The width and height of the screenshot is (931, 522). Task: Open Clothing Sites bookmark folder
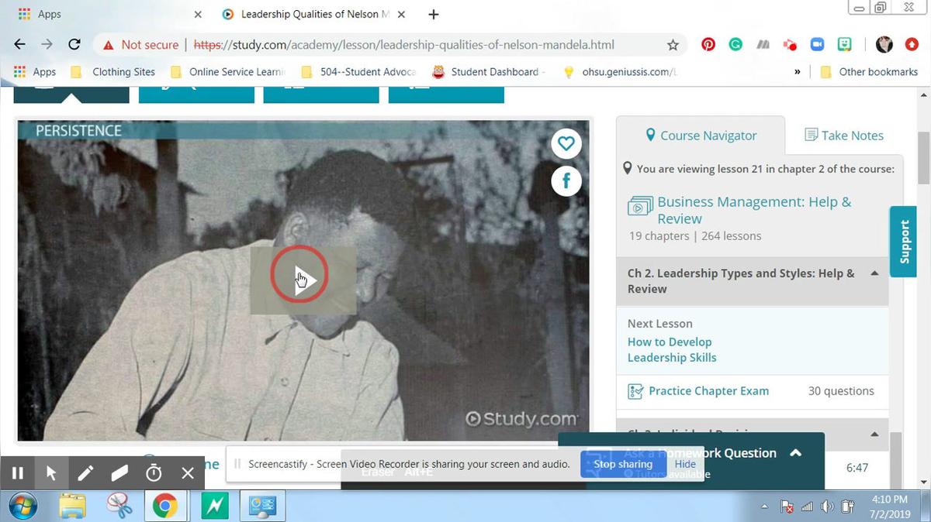pos(113,72)
